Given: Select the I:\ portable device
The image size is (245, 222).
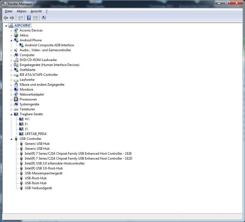Looking at the screenshot, I should [x=26, y=124].
